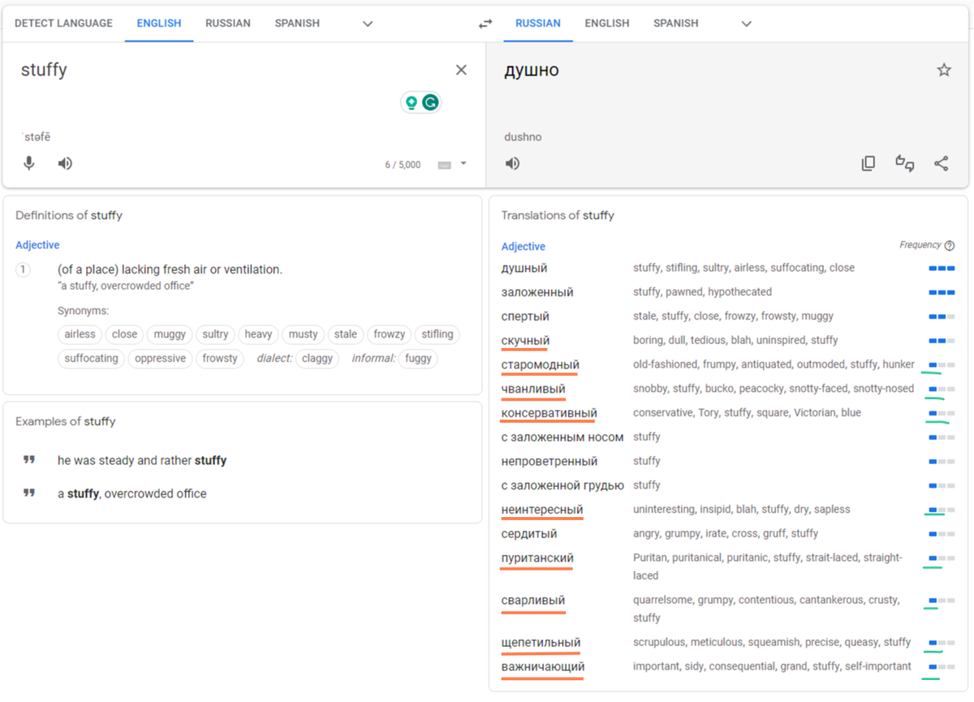Click the Grammarly green G icon

point(430,102)
